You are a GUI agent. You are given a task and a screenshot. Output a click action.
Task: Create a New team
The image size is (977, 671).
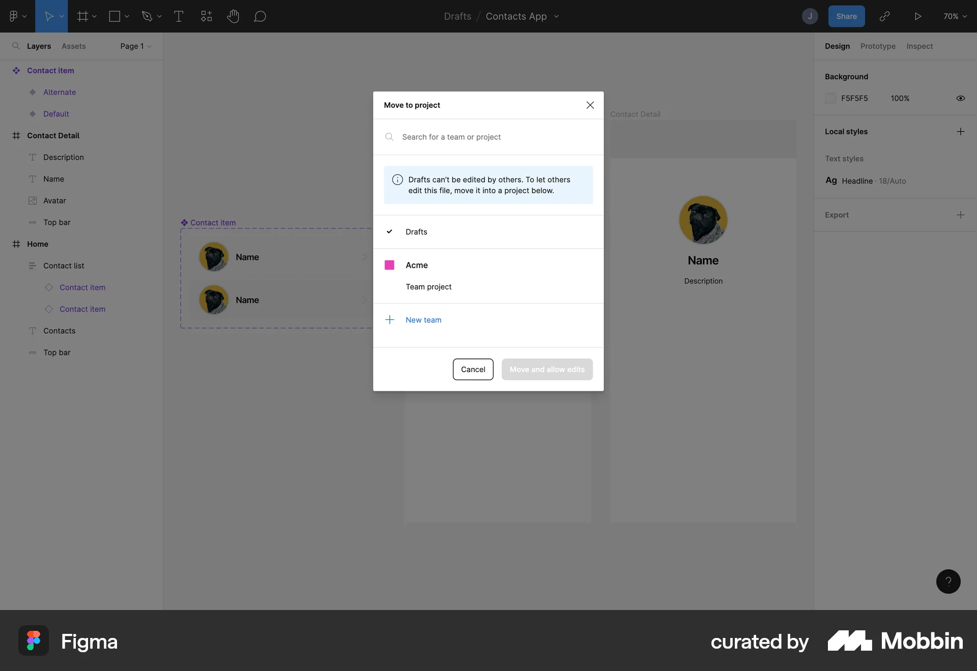click(x=423, y=319)
